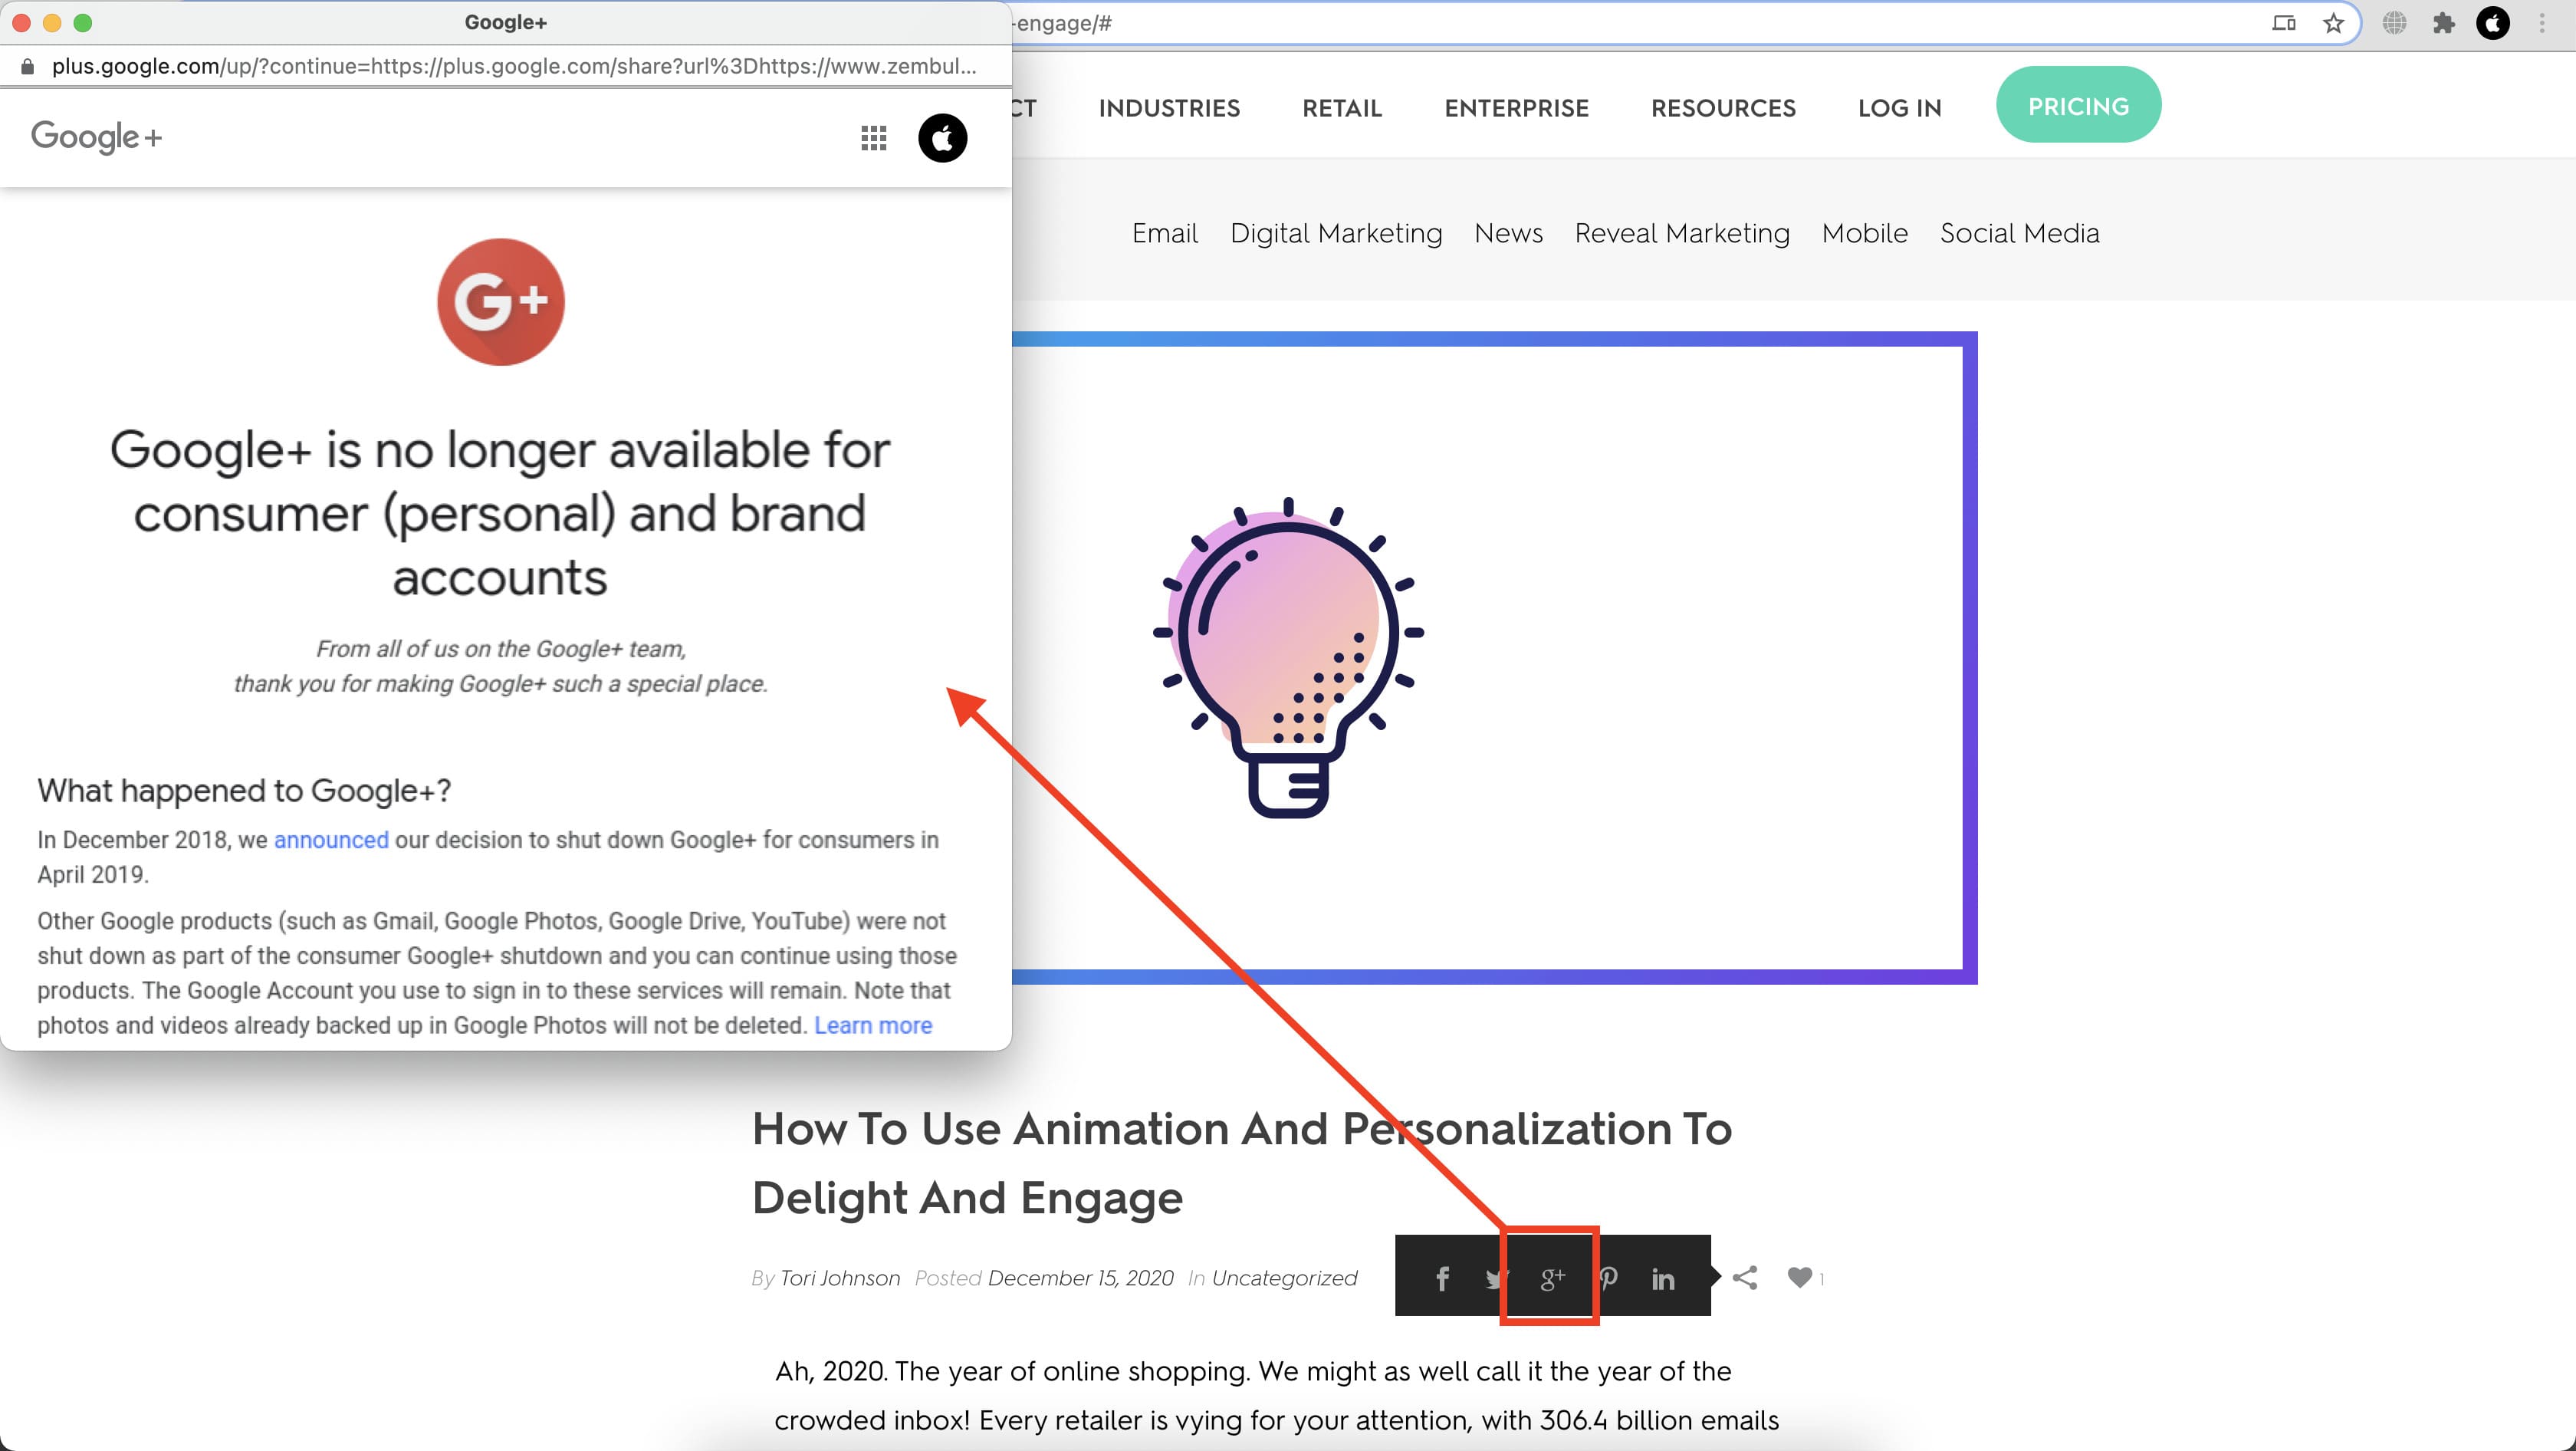This screenshot has width=2576, height=1451.
Task: Click the Google+ share icon
Action: (1551, 1278)
